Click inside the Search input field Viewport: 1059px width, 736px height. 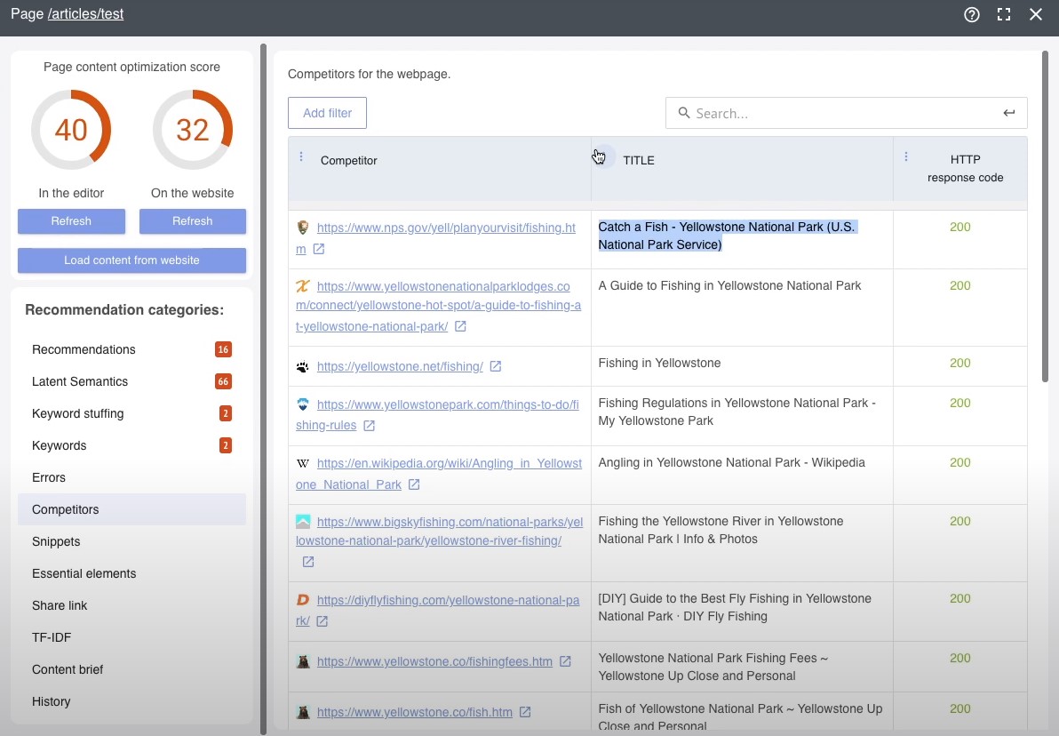(800, 113)
